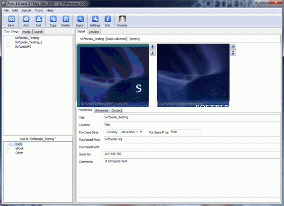This screenshot has height=206, width=284.
Task: Switch to the People tab
Action: (x=26, y=32)
